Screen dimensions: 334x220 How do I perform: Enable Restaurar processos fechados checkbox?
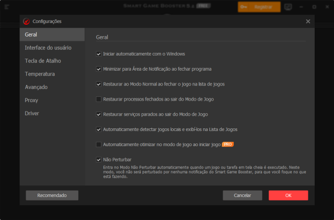[x=98, y=99]
